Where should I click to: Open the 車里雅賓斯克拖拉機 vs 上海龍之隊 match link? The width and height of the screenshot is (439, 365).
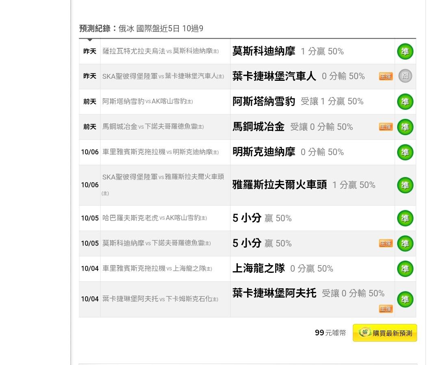[157, 268]
